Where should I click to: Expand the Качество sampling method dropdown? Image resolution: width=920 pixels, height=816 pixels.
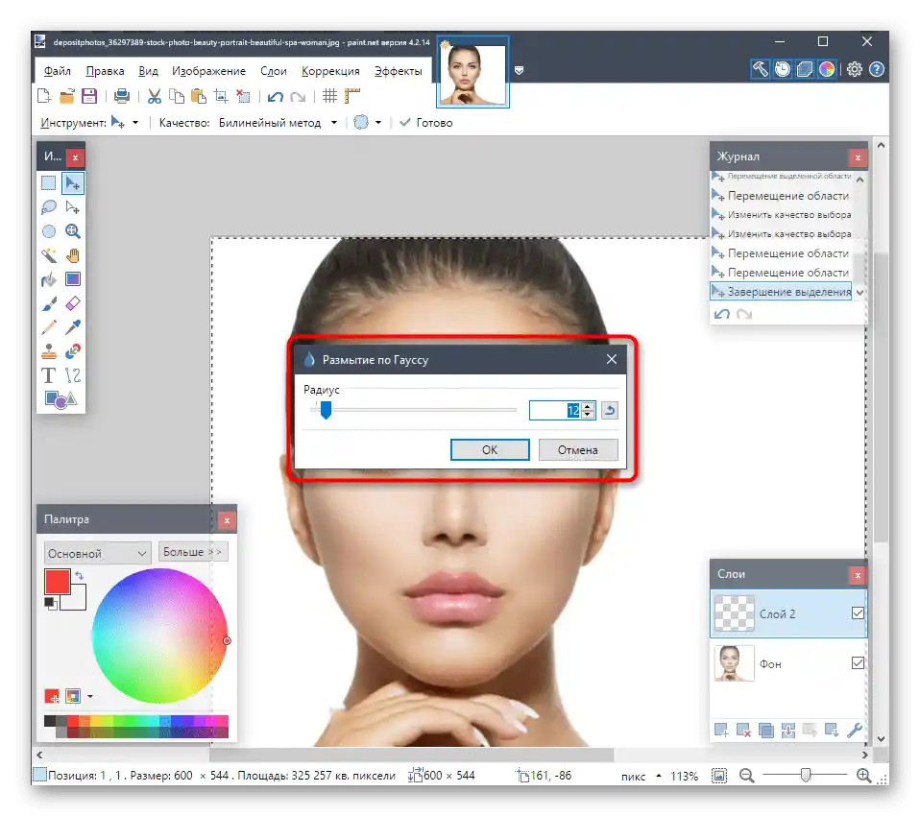[334, 123]
